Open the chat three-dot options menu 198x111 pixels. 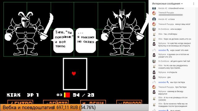[x=194, y=4]
